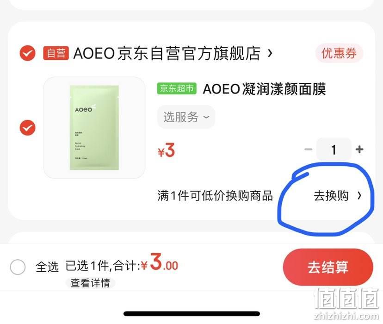Open 查看详情 price details
Screen dimensions: 383x324
[x=90, y=283]
